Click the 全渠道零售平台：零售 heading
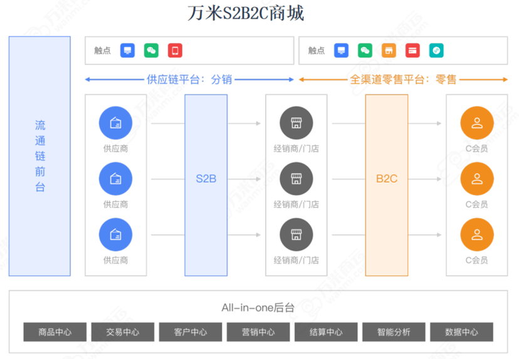Screen dimensions: 519x359 (403, 80)
